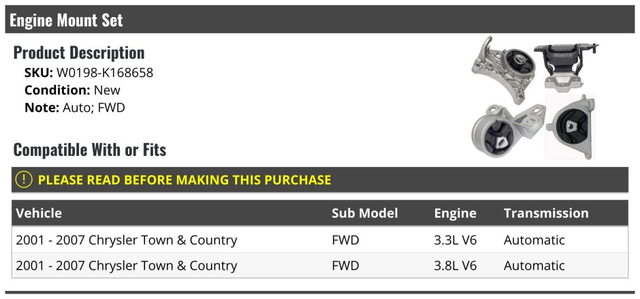The image size is (640, 299).
Task: Click the Transmission column header
Action: (x=546, y=213)
